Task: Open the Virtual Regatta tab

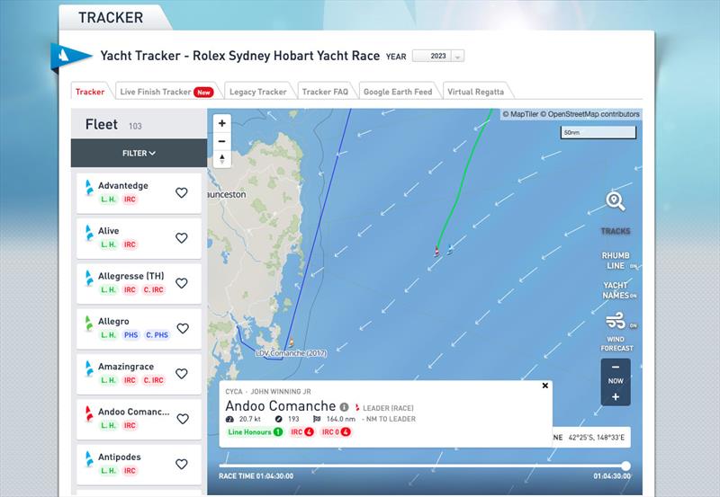Action: 476,92
